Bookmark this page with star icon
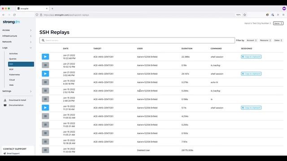 point(245,15)
